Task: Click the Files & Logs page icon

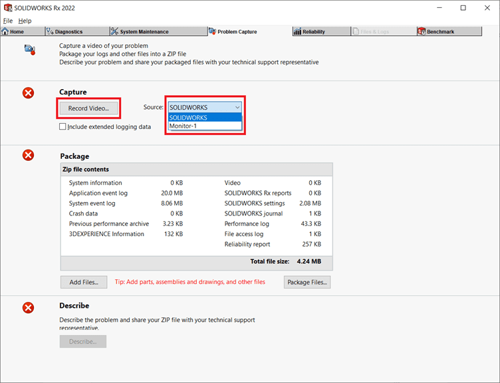Action: 356,31
